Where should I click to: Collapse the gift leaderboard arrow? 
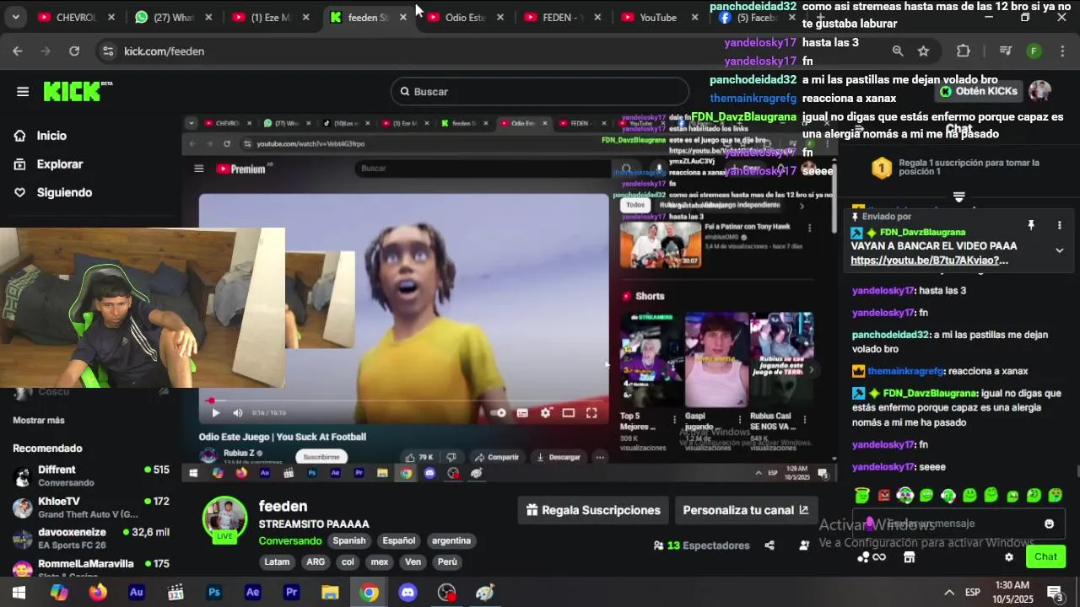[958, 197]
